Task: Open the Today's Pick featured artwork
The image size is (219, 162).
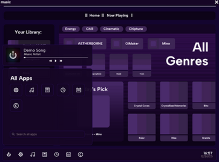Action: coord(101,112)
